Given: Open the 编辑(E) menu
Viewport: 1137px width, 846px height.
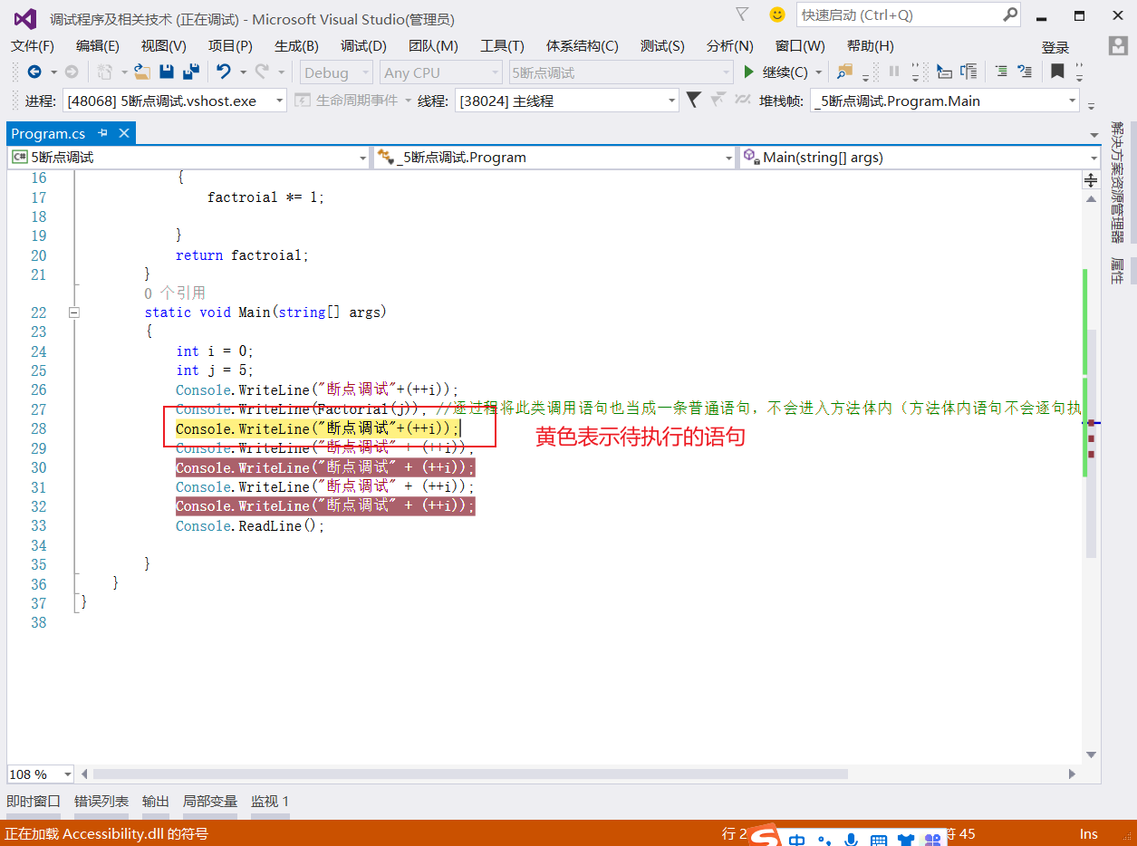Looking at the screenshot, I should click(98, 46).
